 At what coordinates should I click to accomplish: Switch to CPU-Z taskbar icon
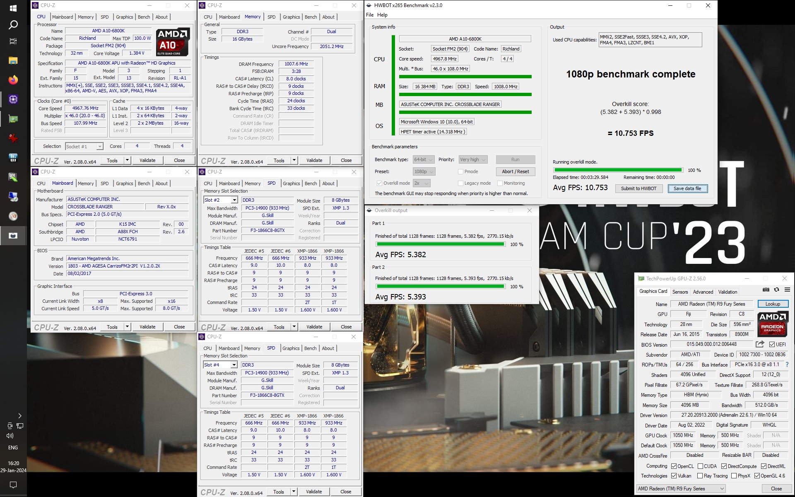tap(13, 99)
